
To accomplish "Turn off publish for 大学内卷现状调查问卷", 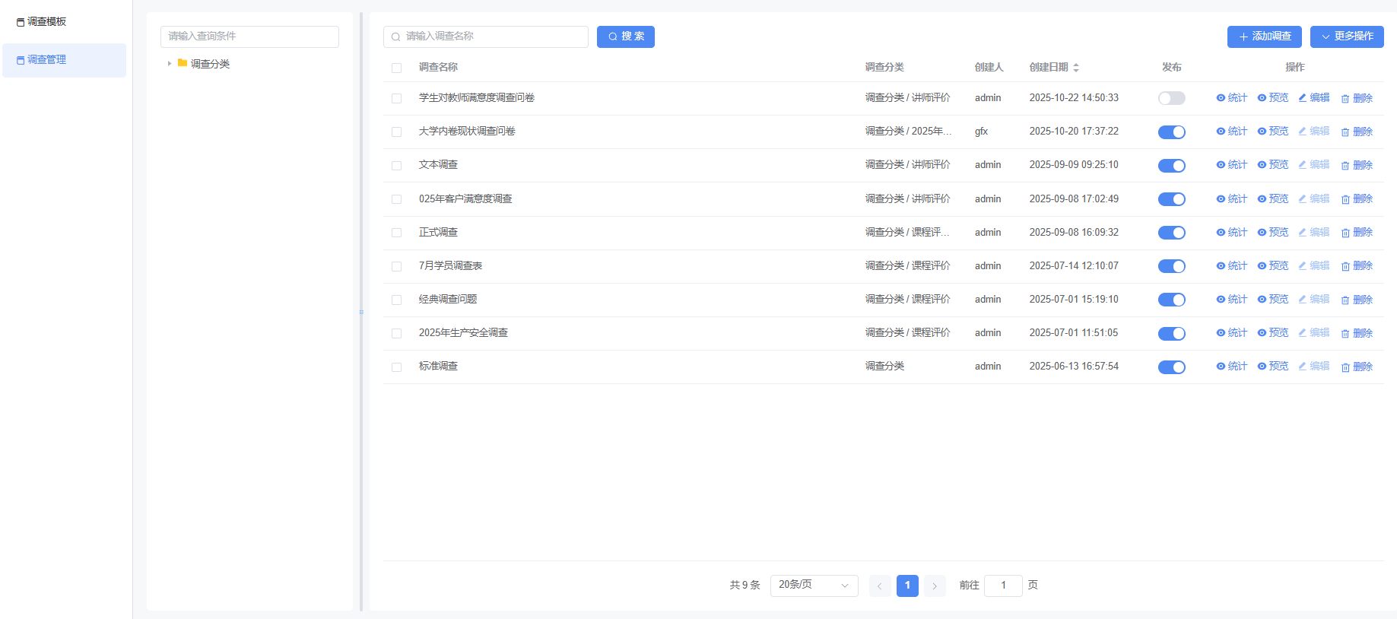I will pos(1171,132).
